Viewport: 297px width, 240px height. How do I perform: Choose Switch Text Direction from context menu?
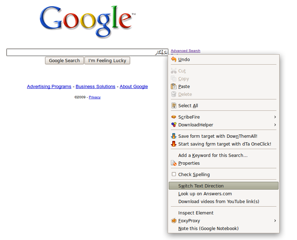223,186
